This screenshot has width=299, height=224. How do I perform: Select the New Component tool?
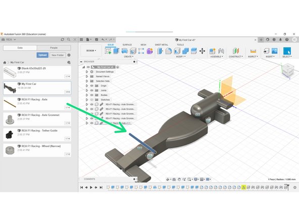tap(212, 51)
